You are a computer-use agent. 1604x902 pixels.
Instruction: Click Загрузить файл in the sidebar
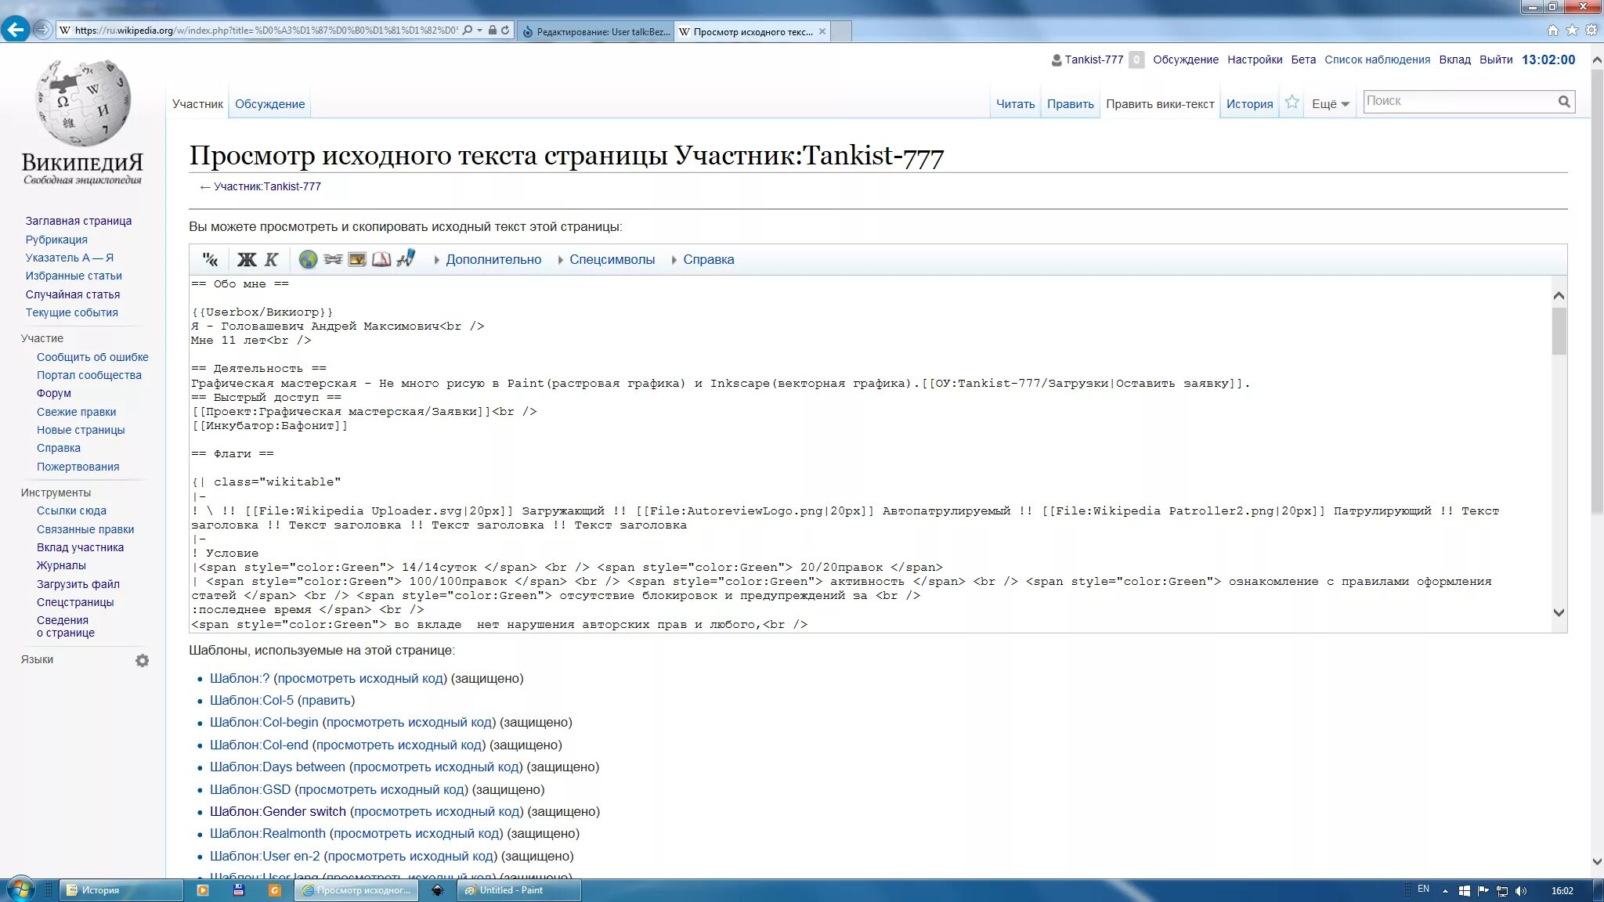[78, 584]
